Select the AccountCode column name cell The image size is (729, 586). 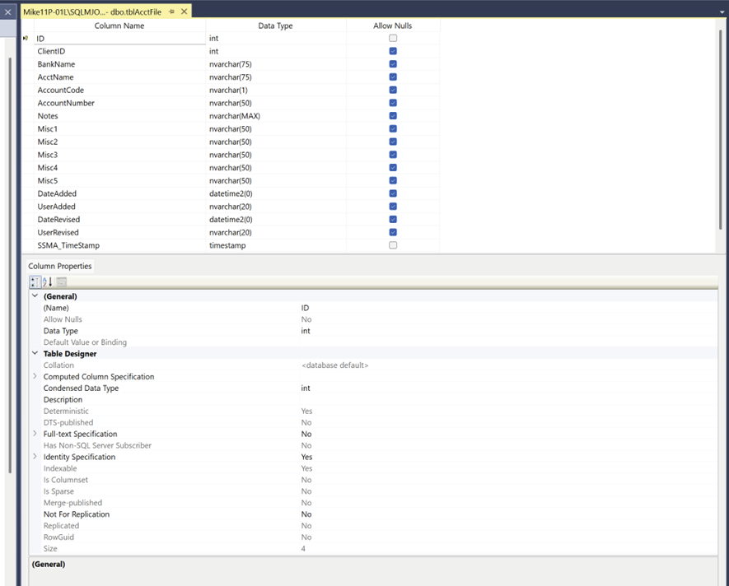[120, 91]
